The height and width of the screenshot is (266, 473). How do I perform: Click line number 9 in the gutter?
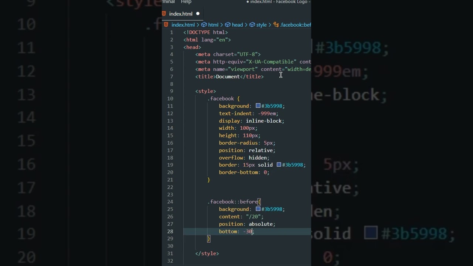[171, 91]
